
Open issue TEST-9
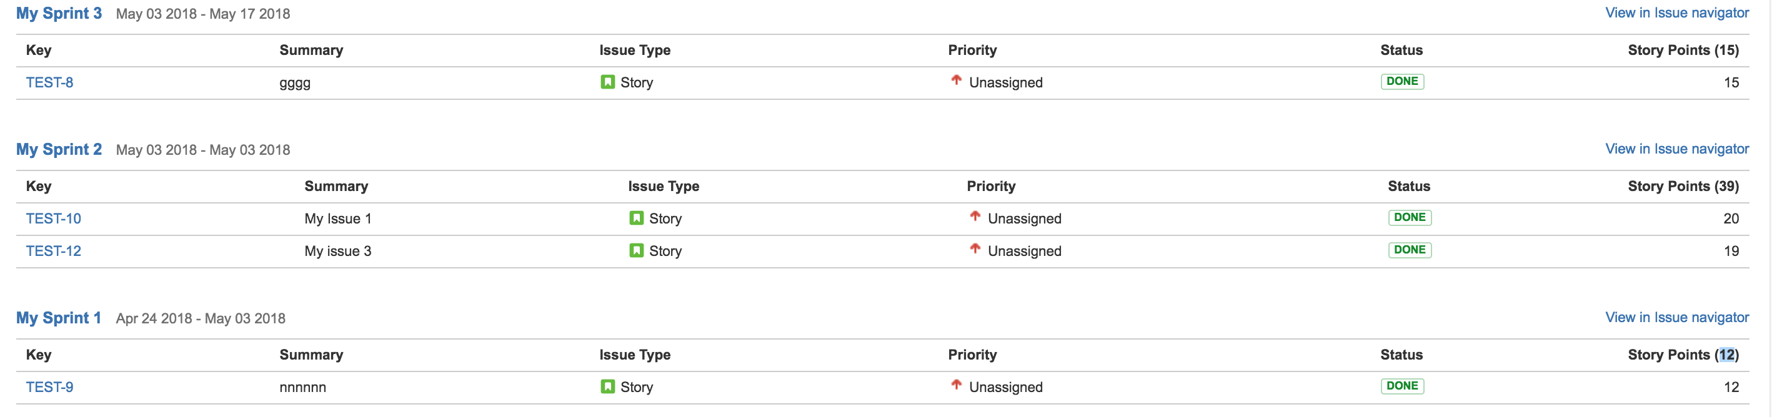click(49, 387)
